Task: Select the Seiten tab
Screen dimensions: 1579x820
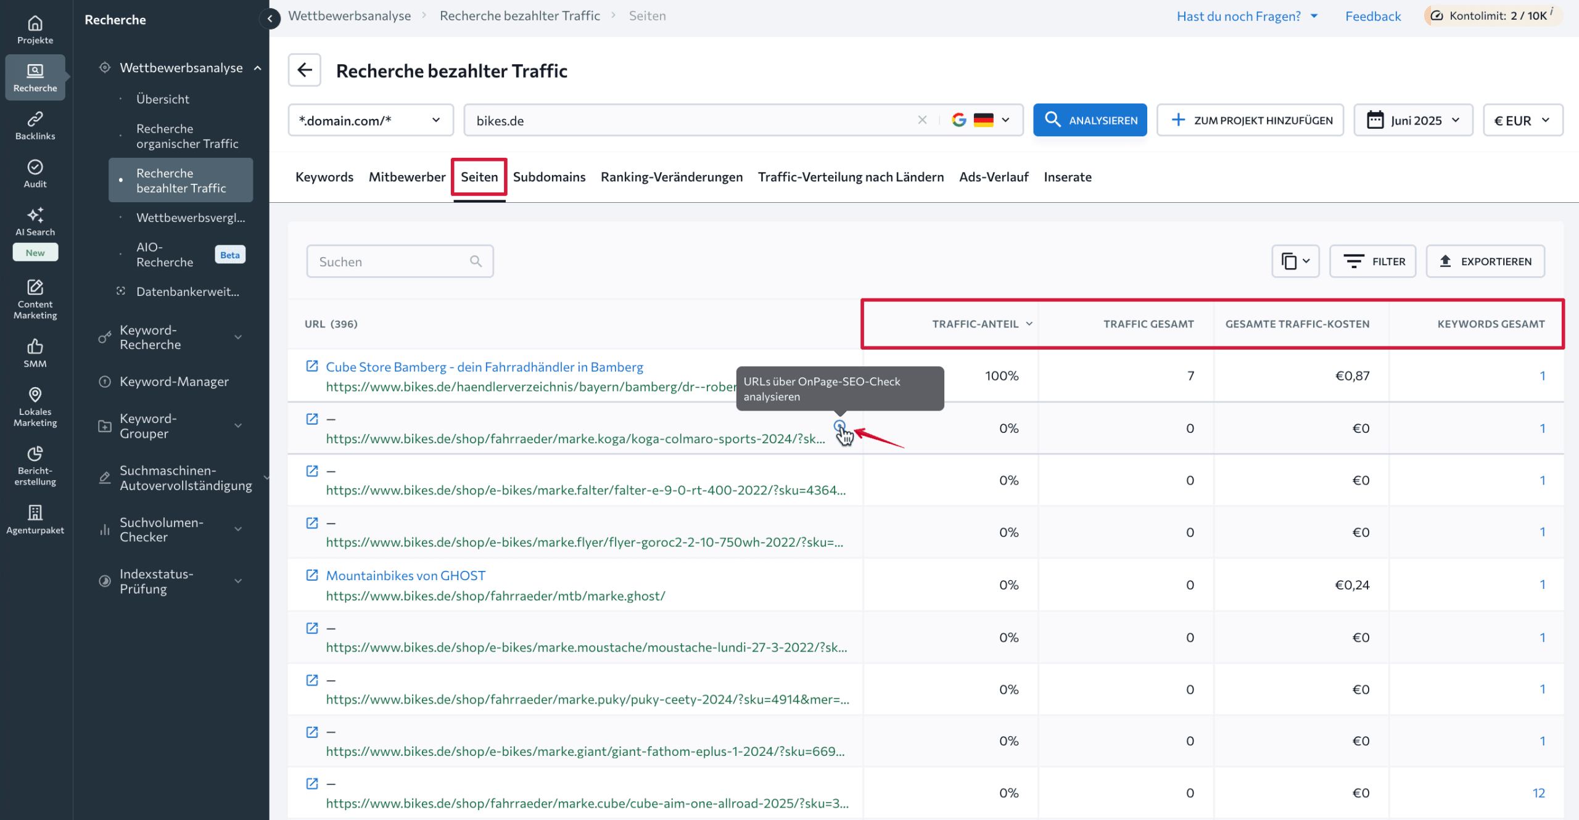Action: 479,177
